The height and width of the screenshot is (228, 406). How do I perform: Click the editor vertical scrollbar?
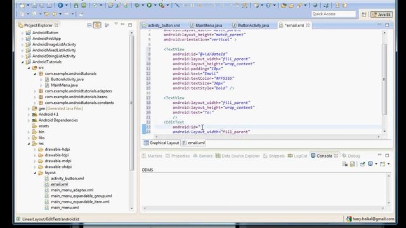(x=384, y=80)
